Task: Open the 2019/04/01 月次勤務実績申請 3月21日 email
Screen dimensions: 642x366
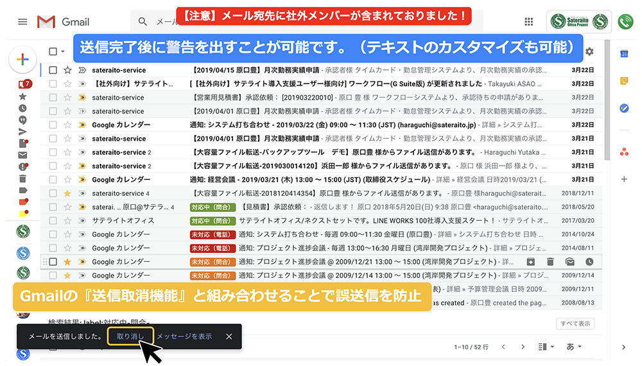Action: point(321,139)
